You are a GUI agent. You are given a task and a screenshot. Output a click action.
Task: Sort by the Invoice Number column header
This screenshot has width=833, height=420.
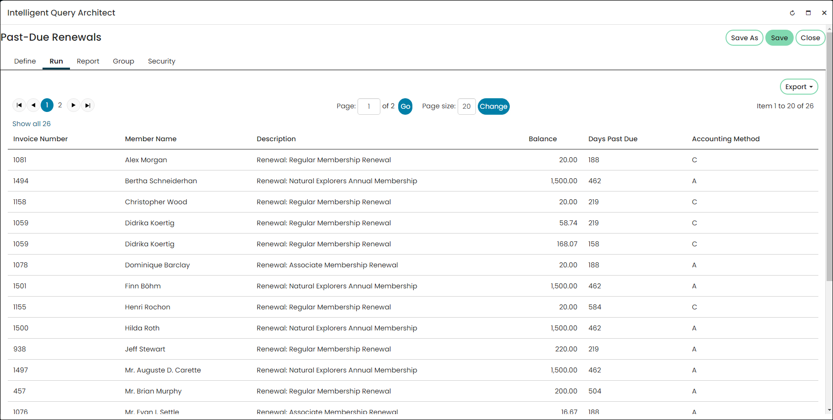point(40,139)
